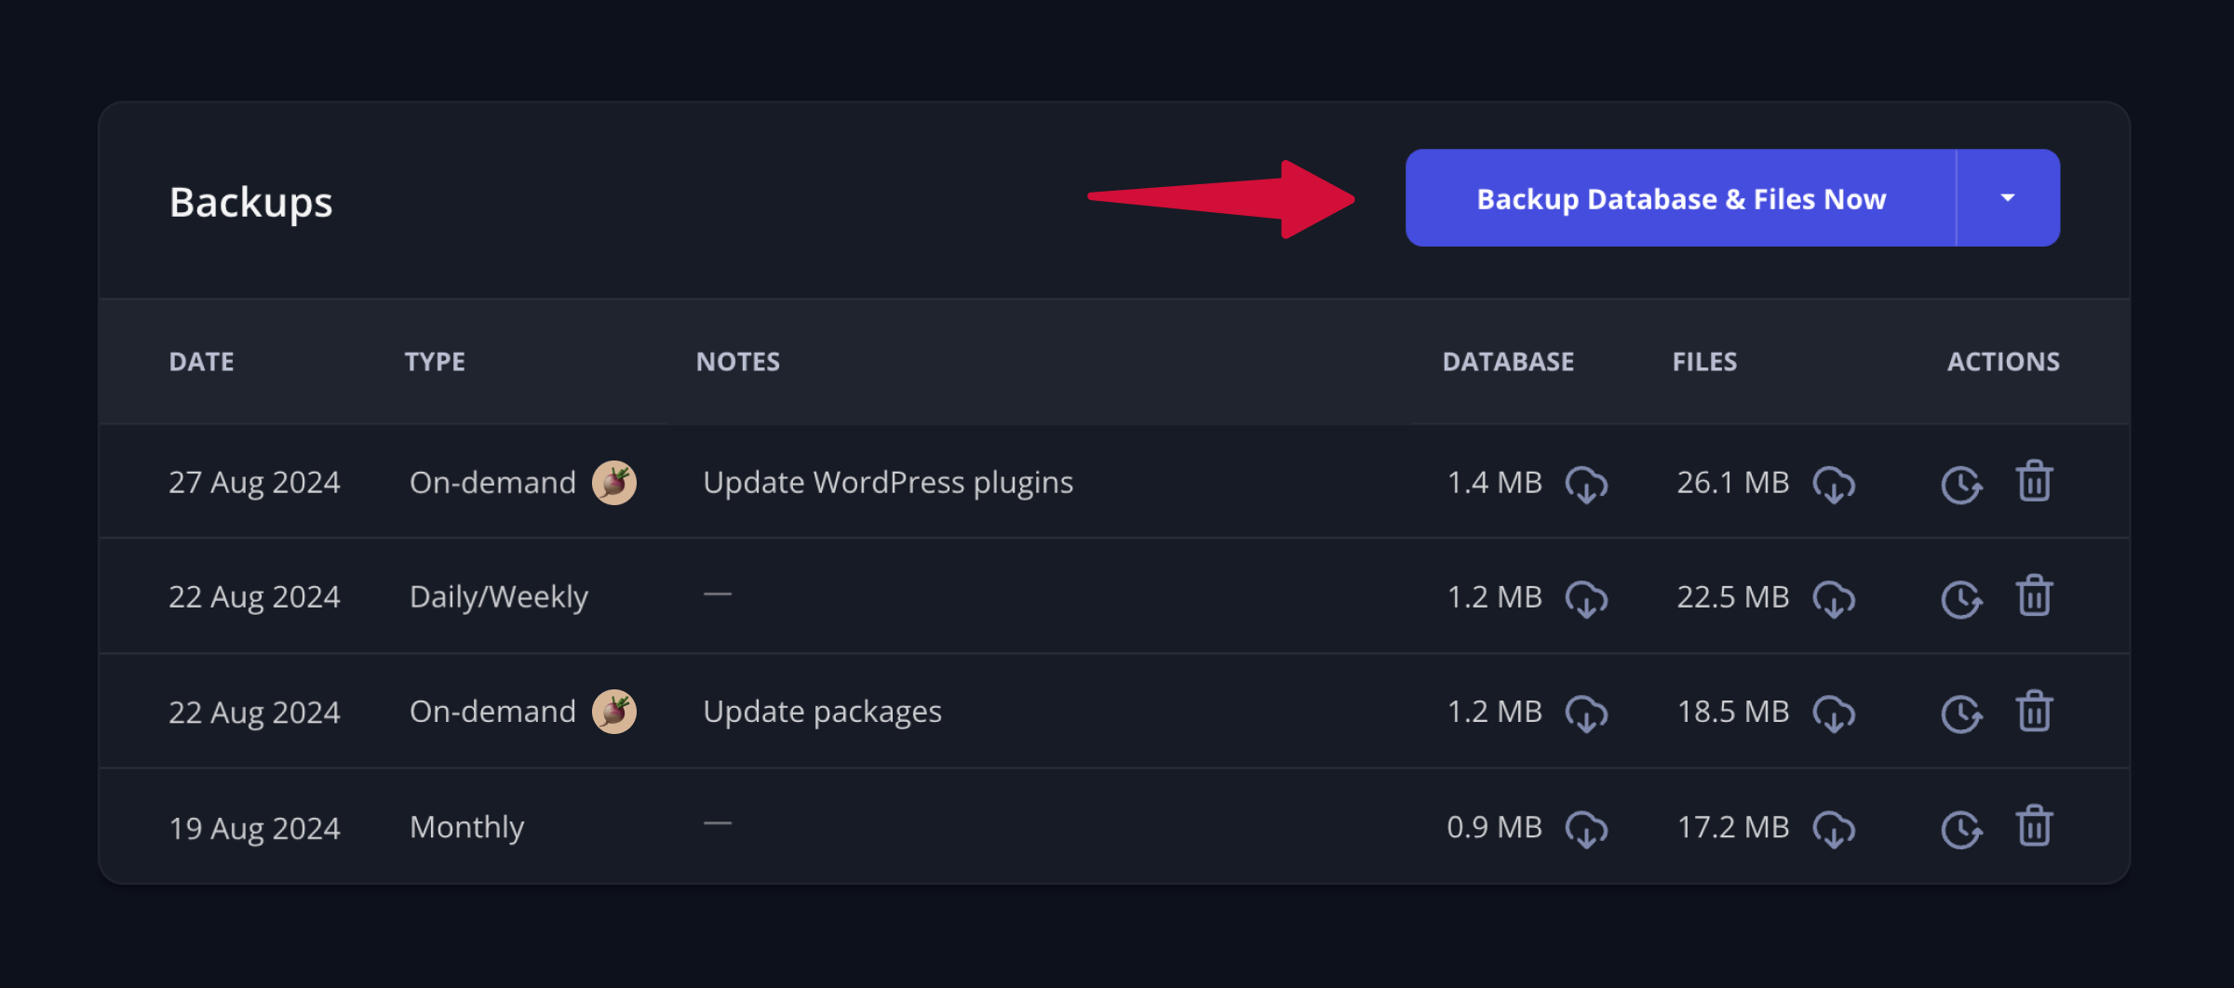Click the ACTIONS column header
The image size is (2234, 988).
[2003, 362]
